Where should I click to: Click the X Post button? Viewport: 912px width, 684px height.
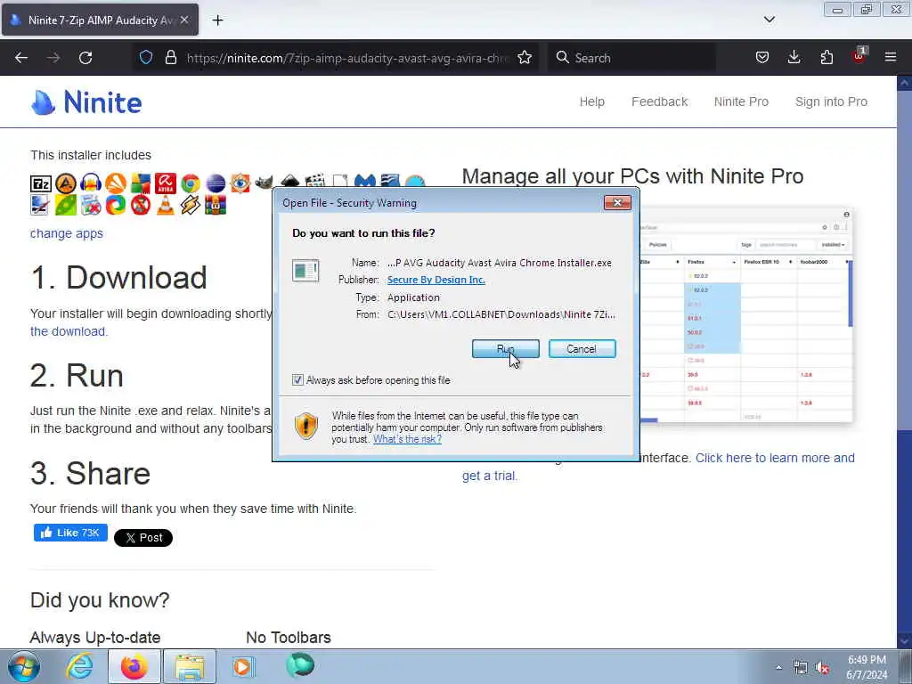tap(143, 537)
